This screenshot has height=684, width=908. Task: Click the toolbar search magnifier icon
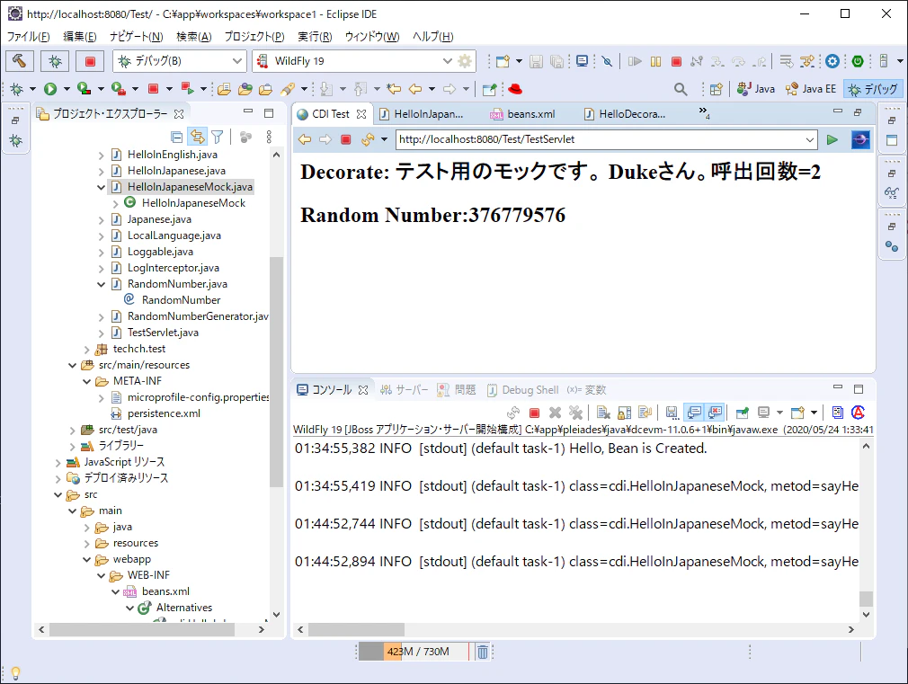[x=681, y=89]
